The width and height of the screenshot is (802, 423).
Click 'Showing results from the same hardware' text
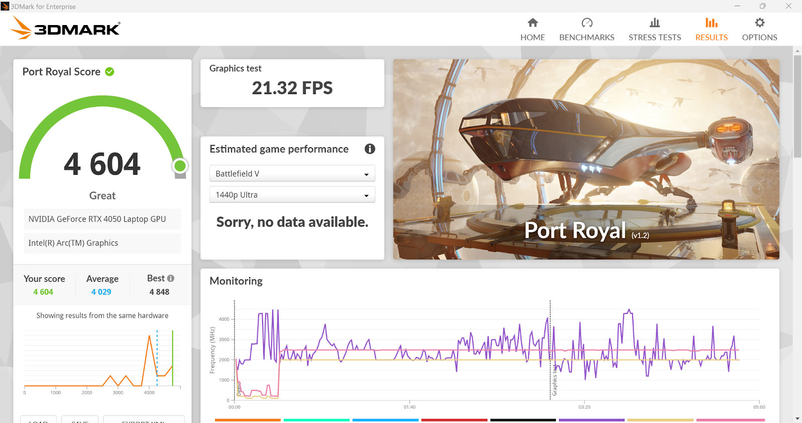click(102, 315)
